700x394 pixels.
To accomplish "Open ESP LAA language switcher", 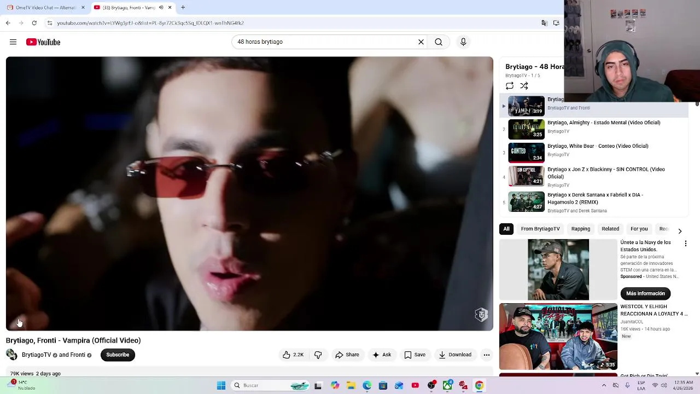I will (x=641, y=385).
